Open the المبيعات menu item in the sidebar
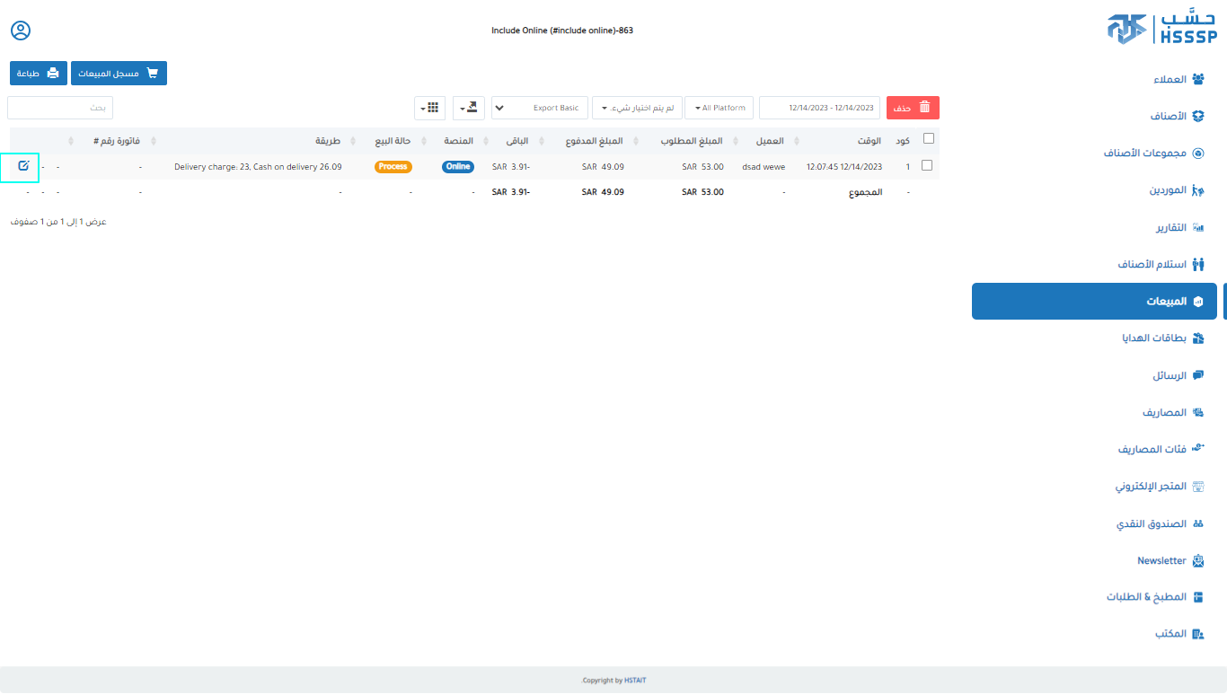 click(1094, 302)
